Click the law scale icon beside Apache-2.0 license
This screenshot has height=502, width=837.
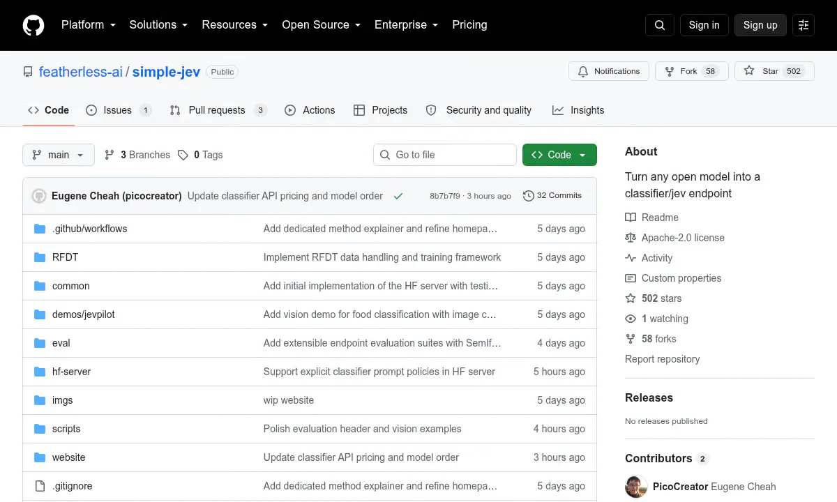631,238
